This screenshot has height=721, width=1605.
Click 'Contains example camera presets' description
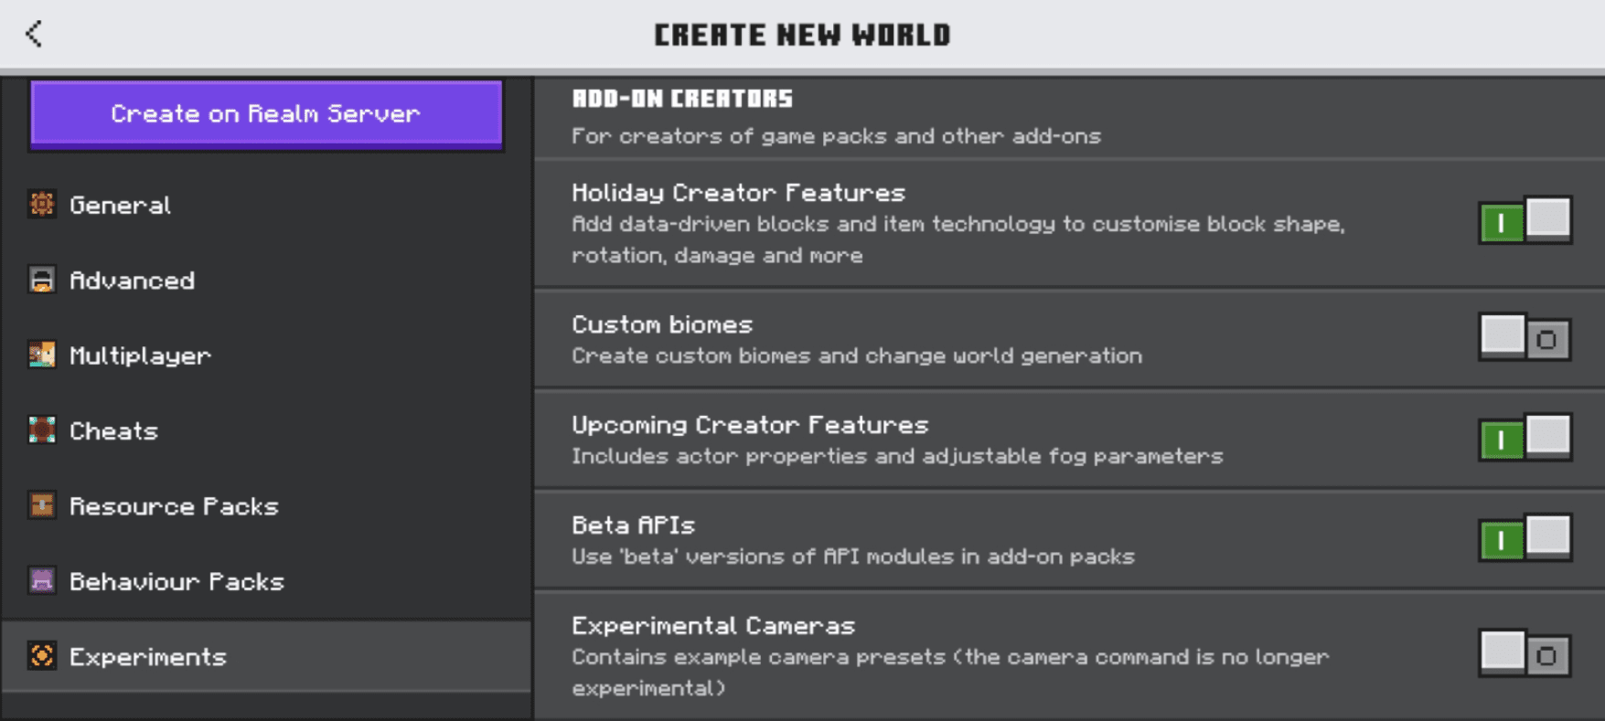point(950,672)
